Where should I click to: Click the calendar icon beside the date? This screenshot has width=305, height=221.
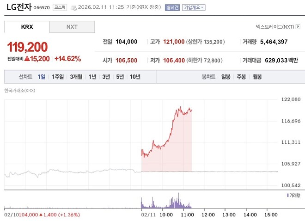click(74, 8)
